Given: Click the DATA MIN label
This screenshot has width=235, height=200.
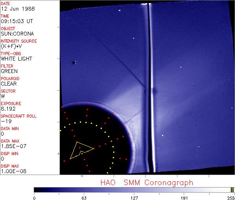Looking at the screenshot, I should (10, 129).
